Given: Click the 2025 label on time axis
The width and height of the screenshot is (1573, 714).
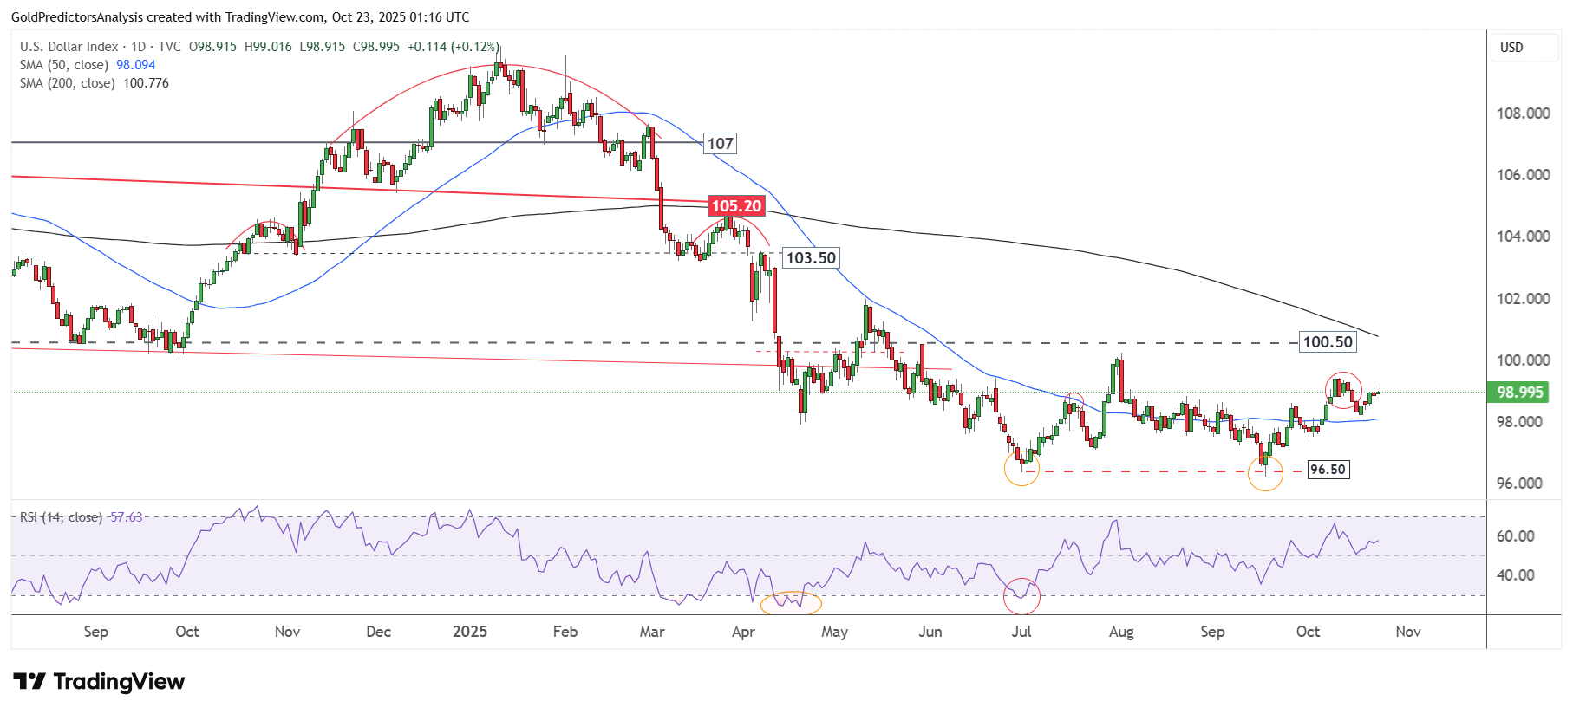Looking at the screenshot, I should point(470,632).
